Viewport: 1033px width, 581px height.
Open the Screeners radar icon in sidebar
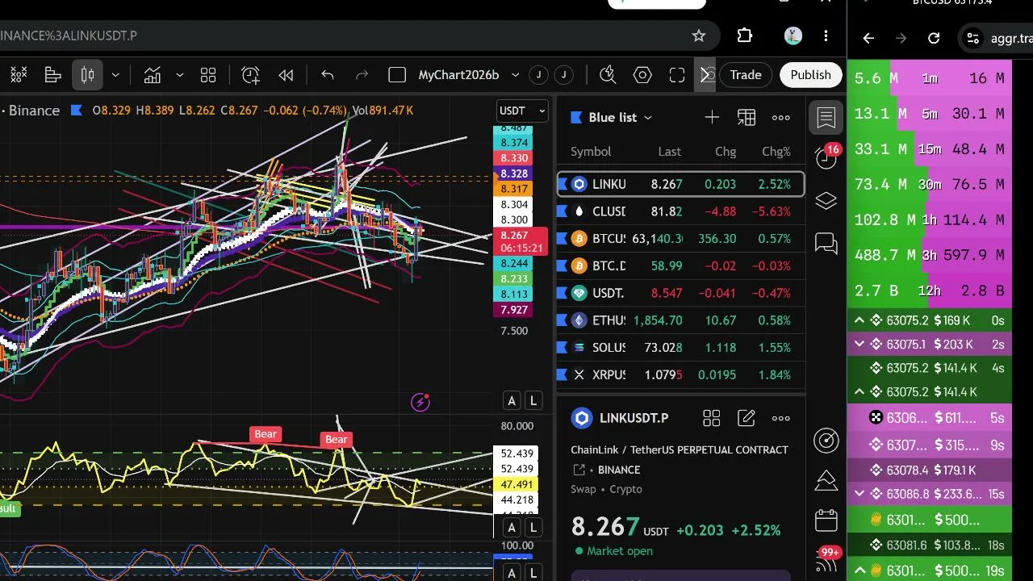[826, 440]
